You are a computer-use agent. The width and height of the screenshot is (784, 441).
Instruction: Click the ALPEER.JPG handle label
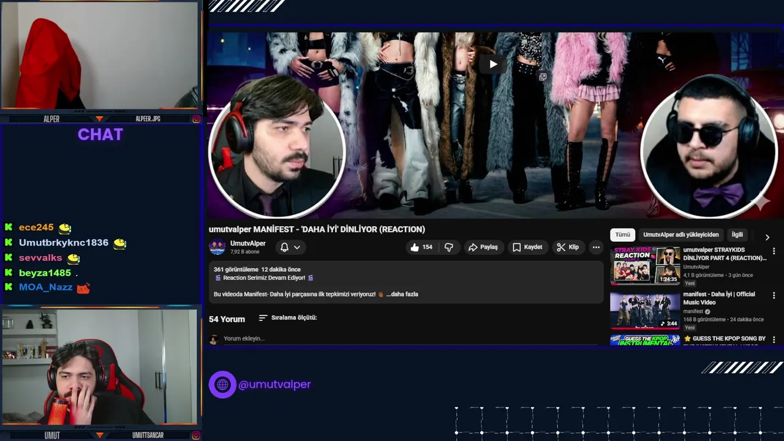[x=148, y=119]
